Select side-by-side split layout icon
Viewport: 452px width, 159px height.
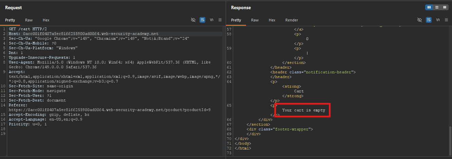[429, 7]
